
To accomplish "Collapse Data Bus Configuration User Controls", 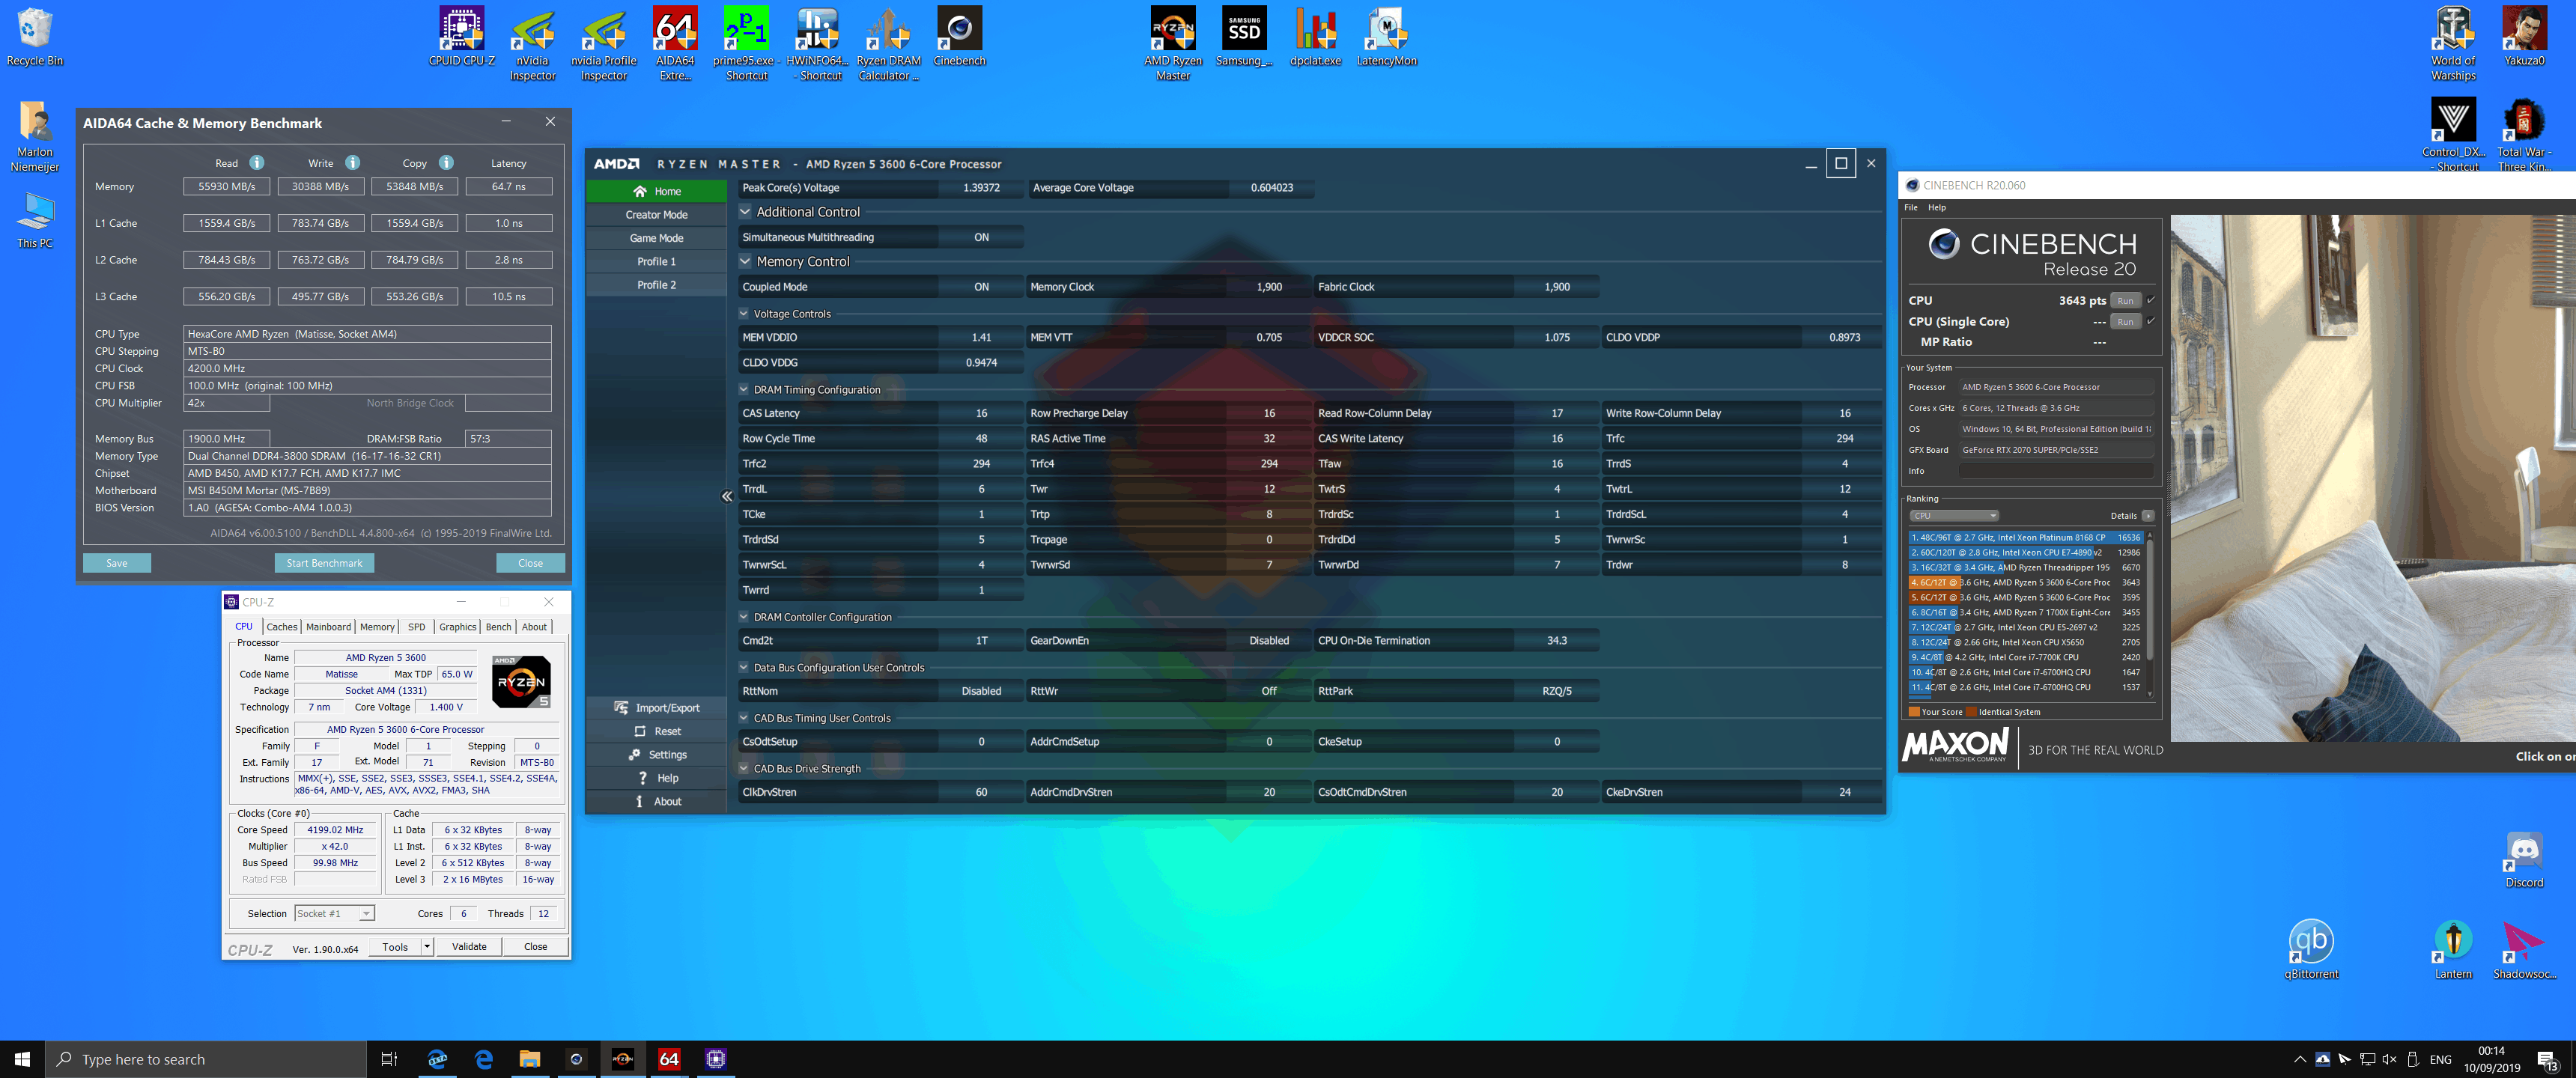I will (x=744, y=668).
